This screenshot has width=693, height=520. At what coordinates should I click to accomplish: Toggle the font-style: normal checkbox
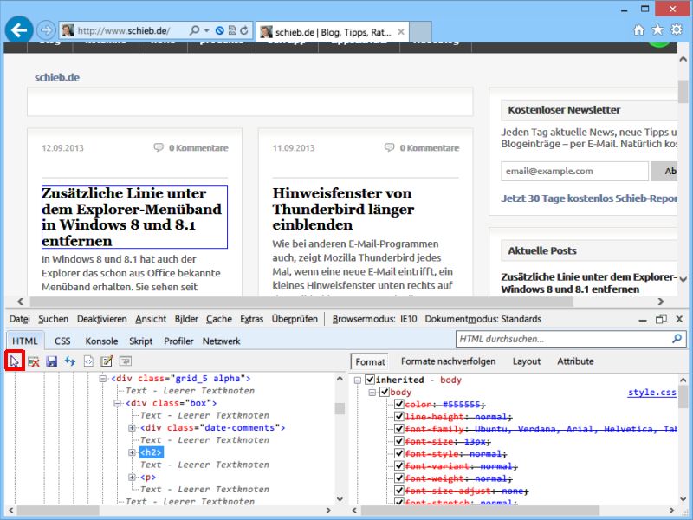399,453
